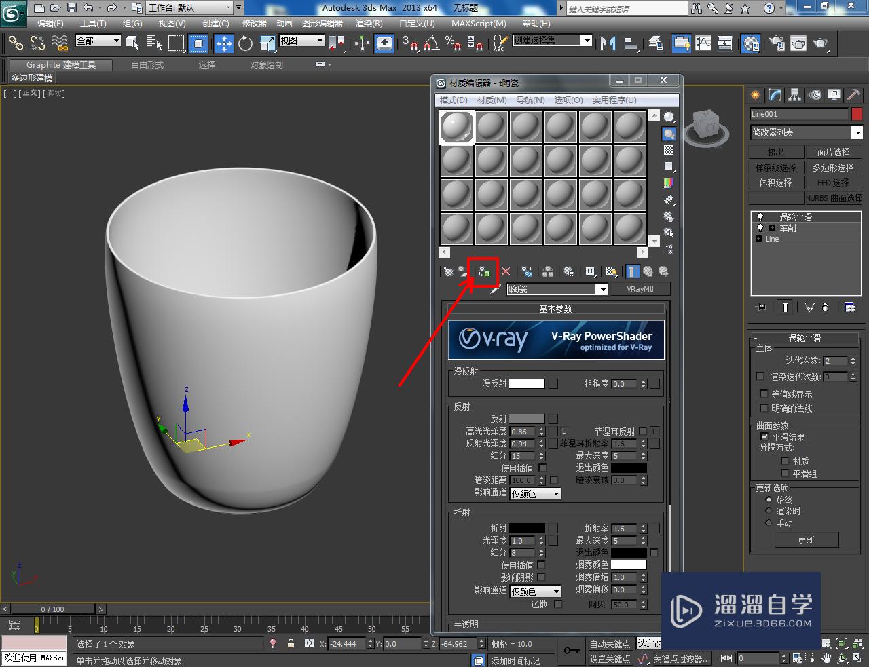Select the Select and Scale tool
The image size is (869, 667).
267,43
